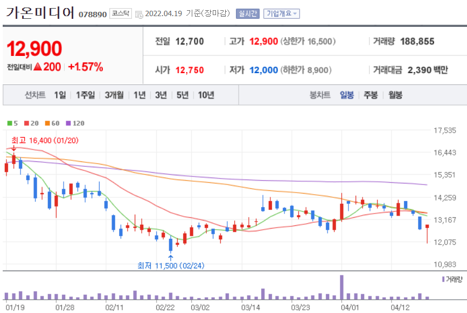Click the purple 거래량 volume legend marker
This screenshot has width=467, height=313.
[443, 279]
